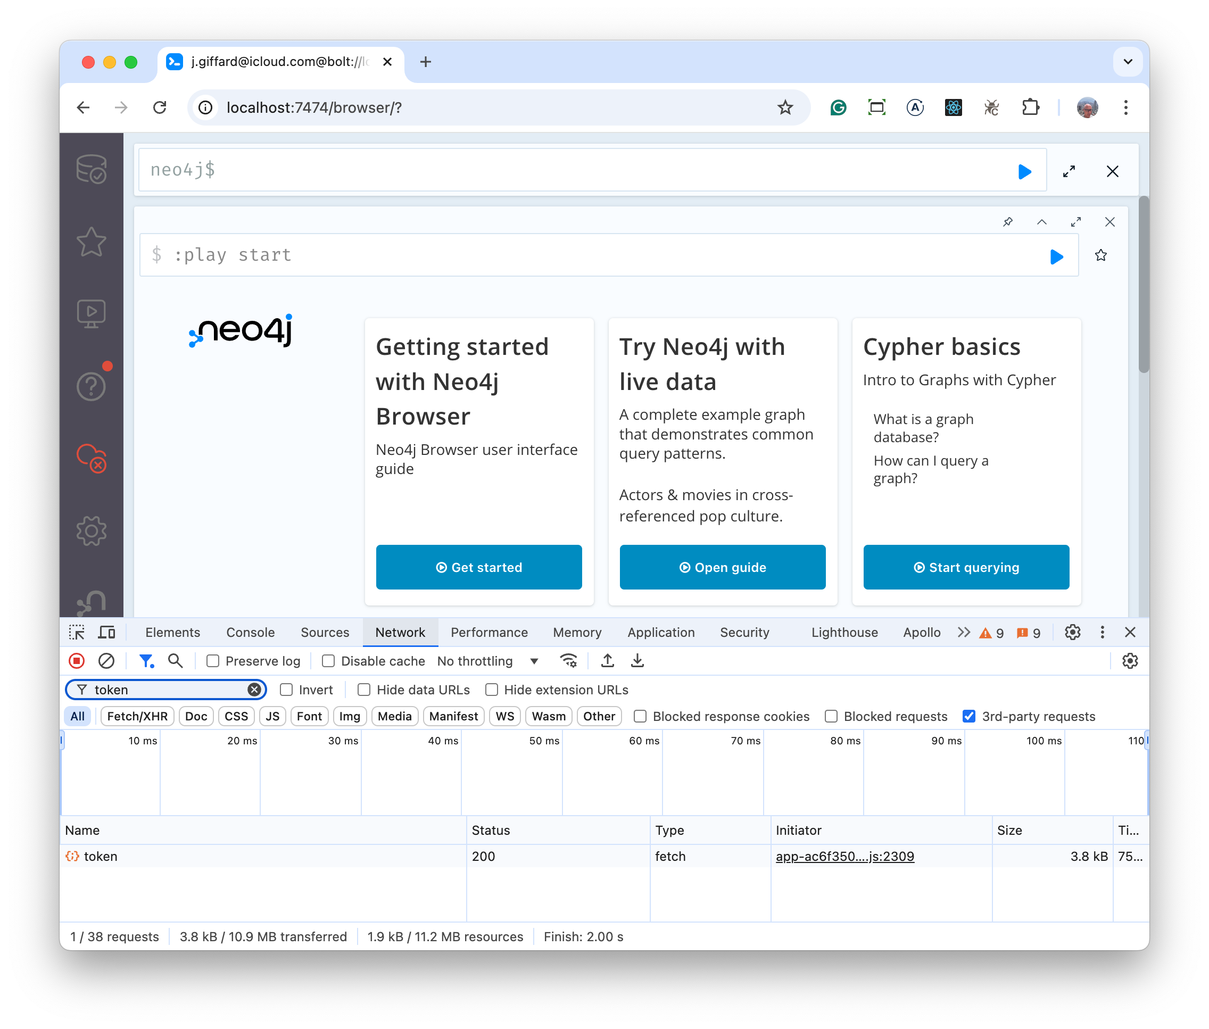Filter requests by JS type
The width and height of the screenshot is (1209, 1029).
tap(272, 716)
